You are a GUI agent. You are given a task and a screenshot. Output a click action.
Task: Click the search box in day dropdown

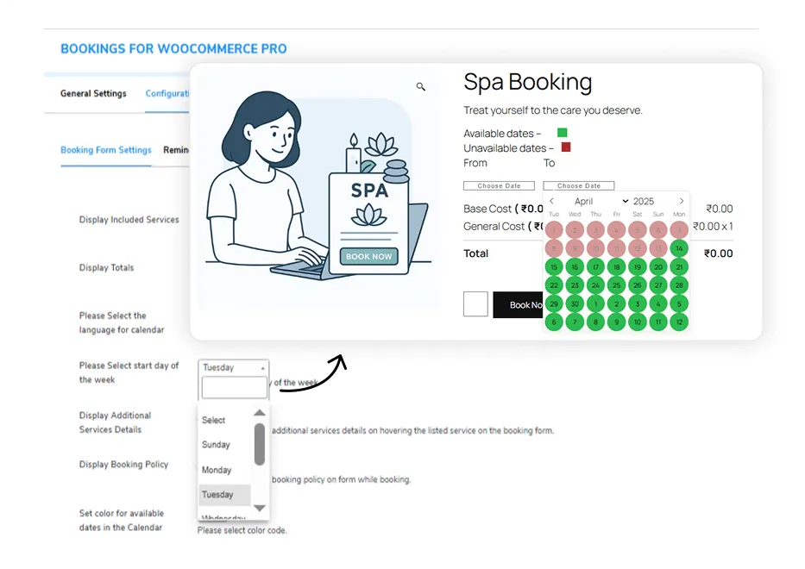(x=235, y=387)
